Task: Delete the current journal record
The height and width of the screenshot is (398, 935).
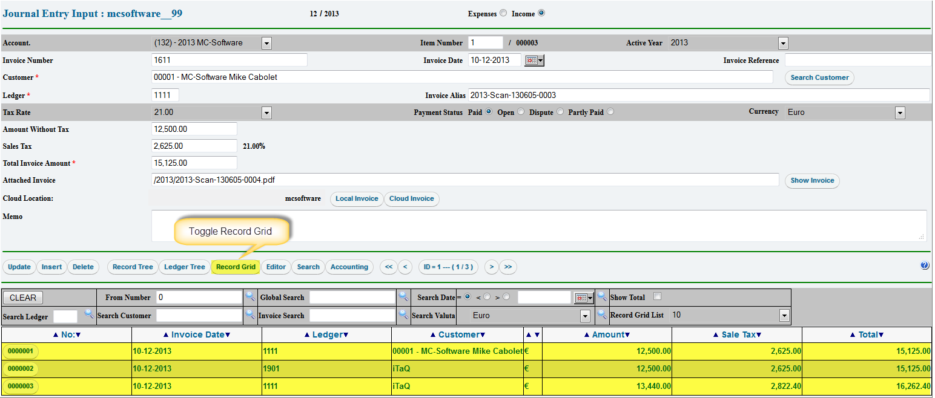Action: pos(84,267)
